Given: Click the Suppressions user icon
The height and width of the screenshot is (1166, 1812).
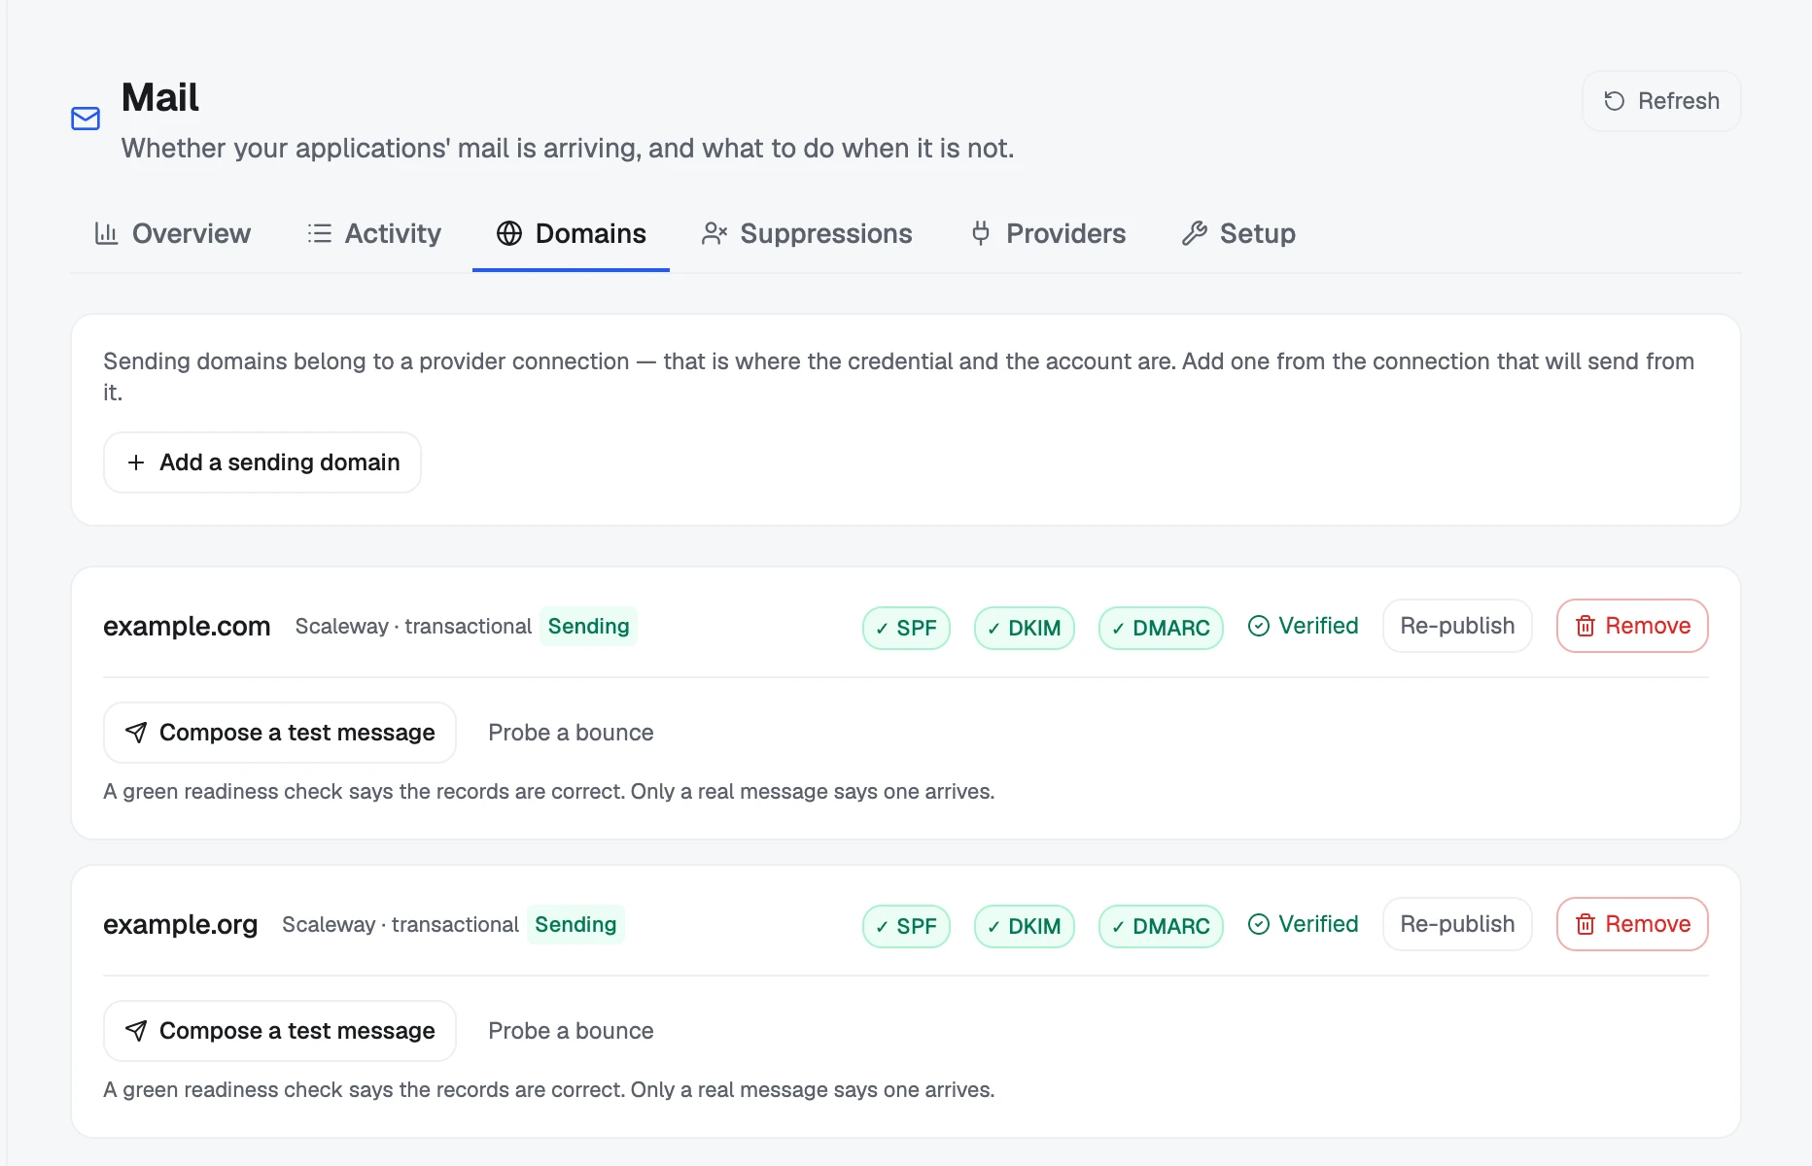Looking at the screenshot, I should pyautogui.click(x=714, y=233).
